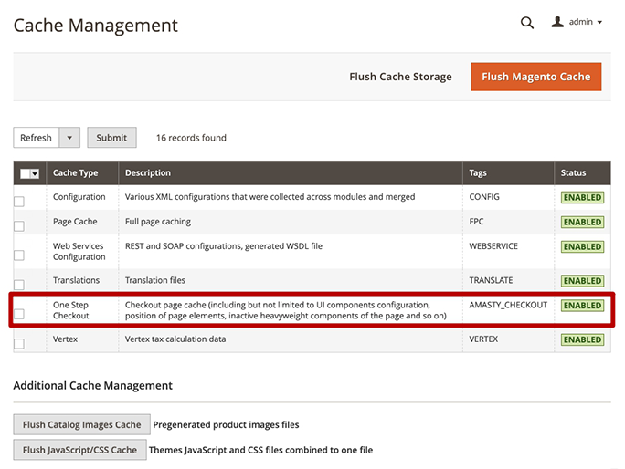Image resolution: width=625 pixels, height=469 pixels.
Task: Tick the Page Cache row checkbox
Action: tap(19, 226)
